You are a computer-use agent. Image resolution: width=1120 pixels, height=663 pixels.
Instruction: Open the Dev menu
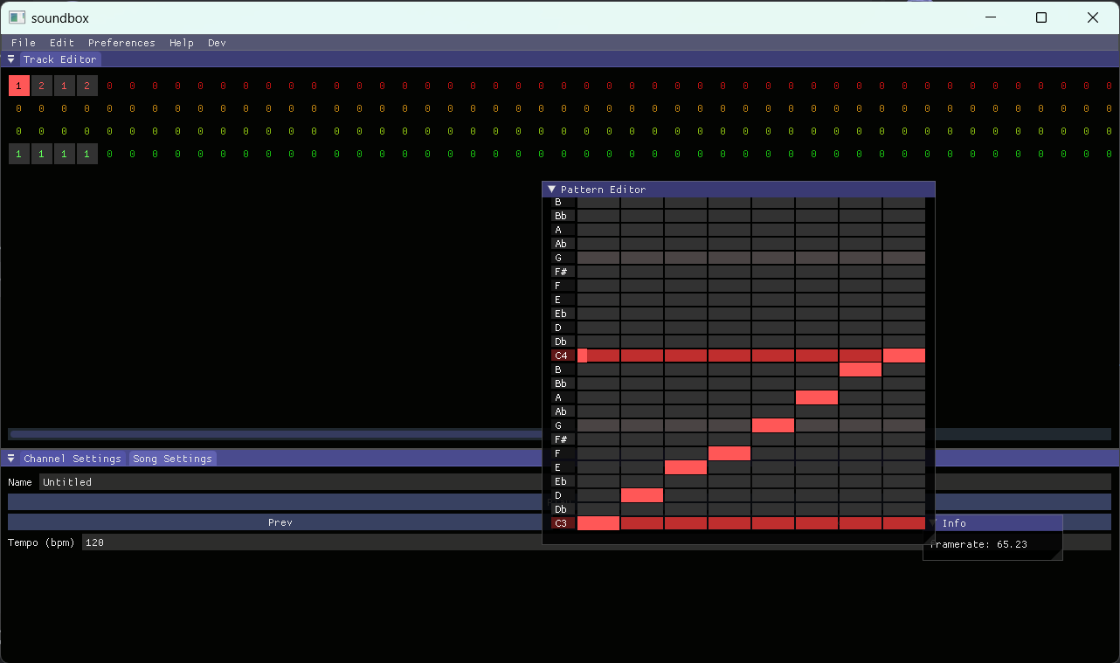pos(217,42)
